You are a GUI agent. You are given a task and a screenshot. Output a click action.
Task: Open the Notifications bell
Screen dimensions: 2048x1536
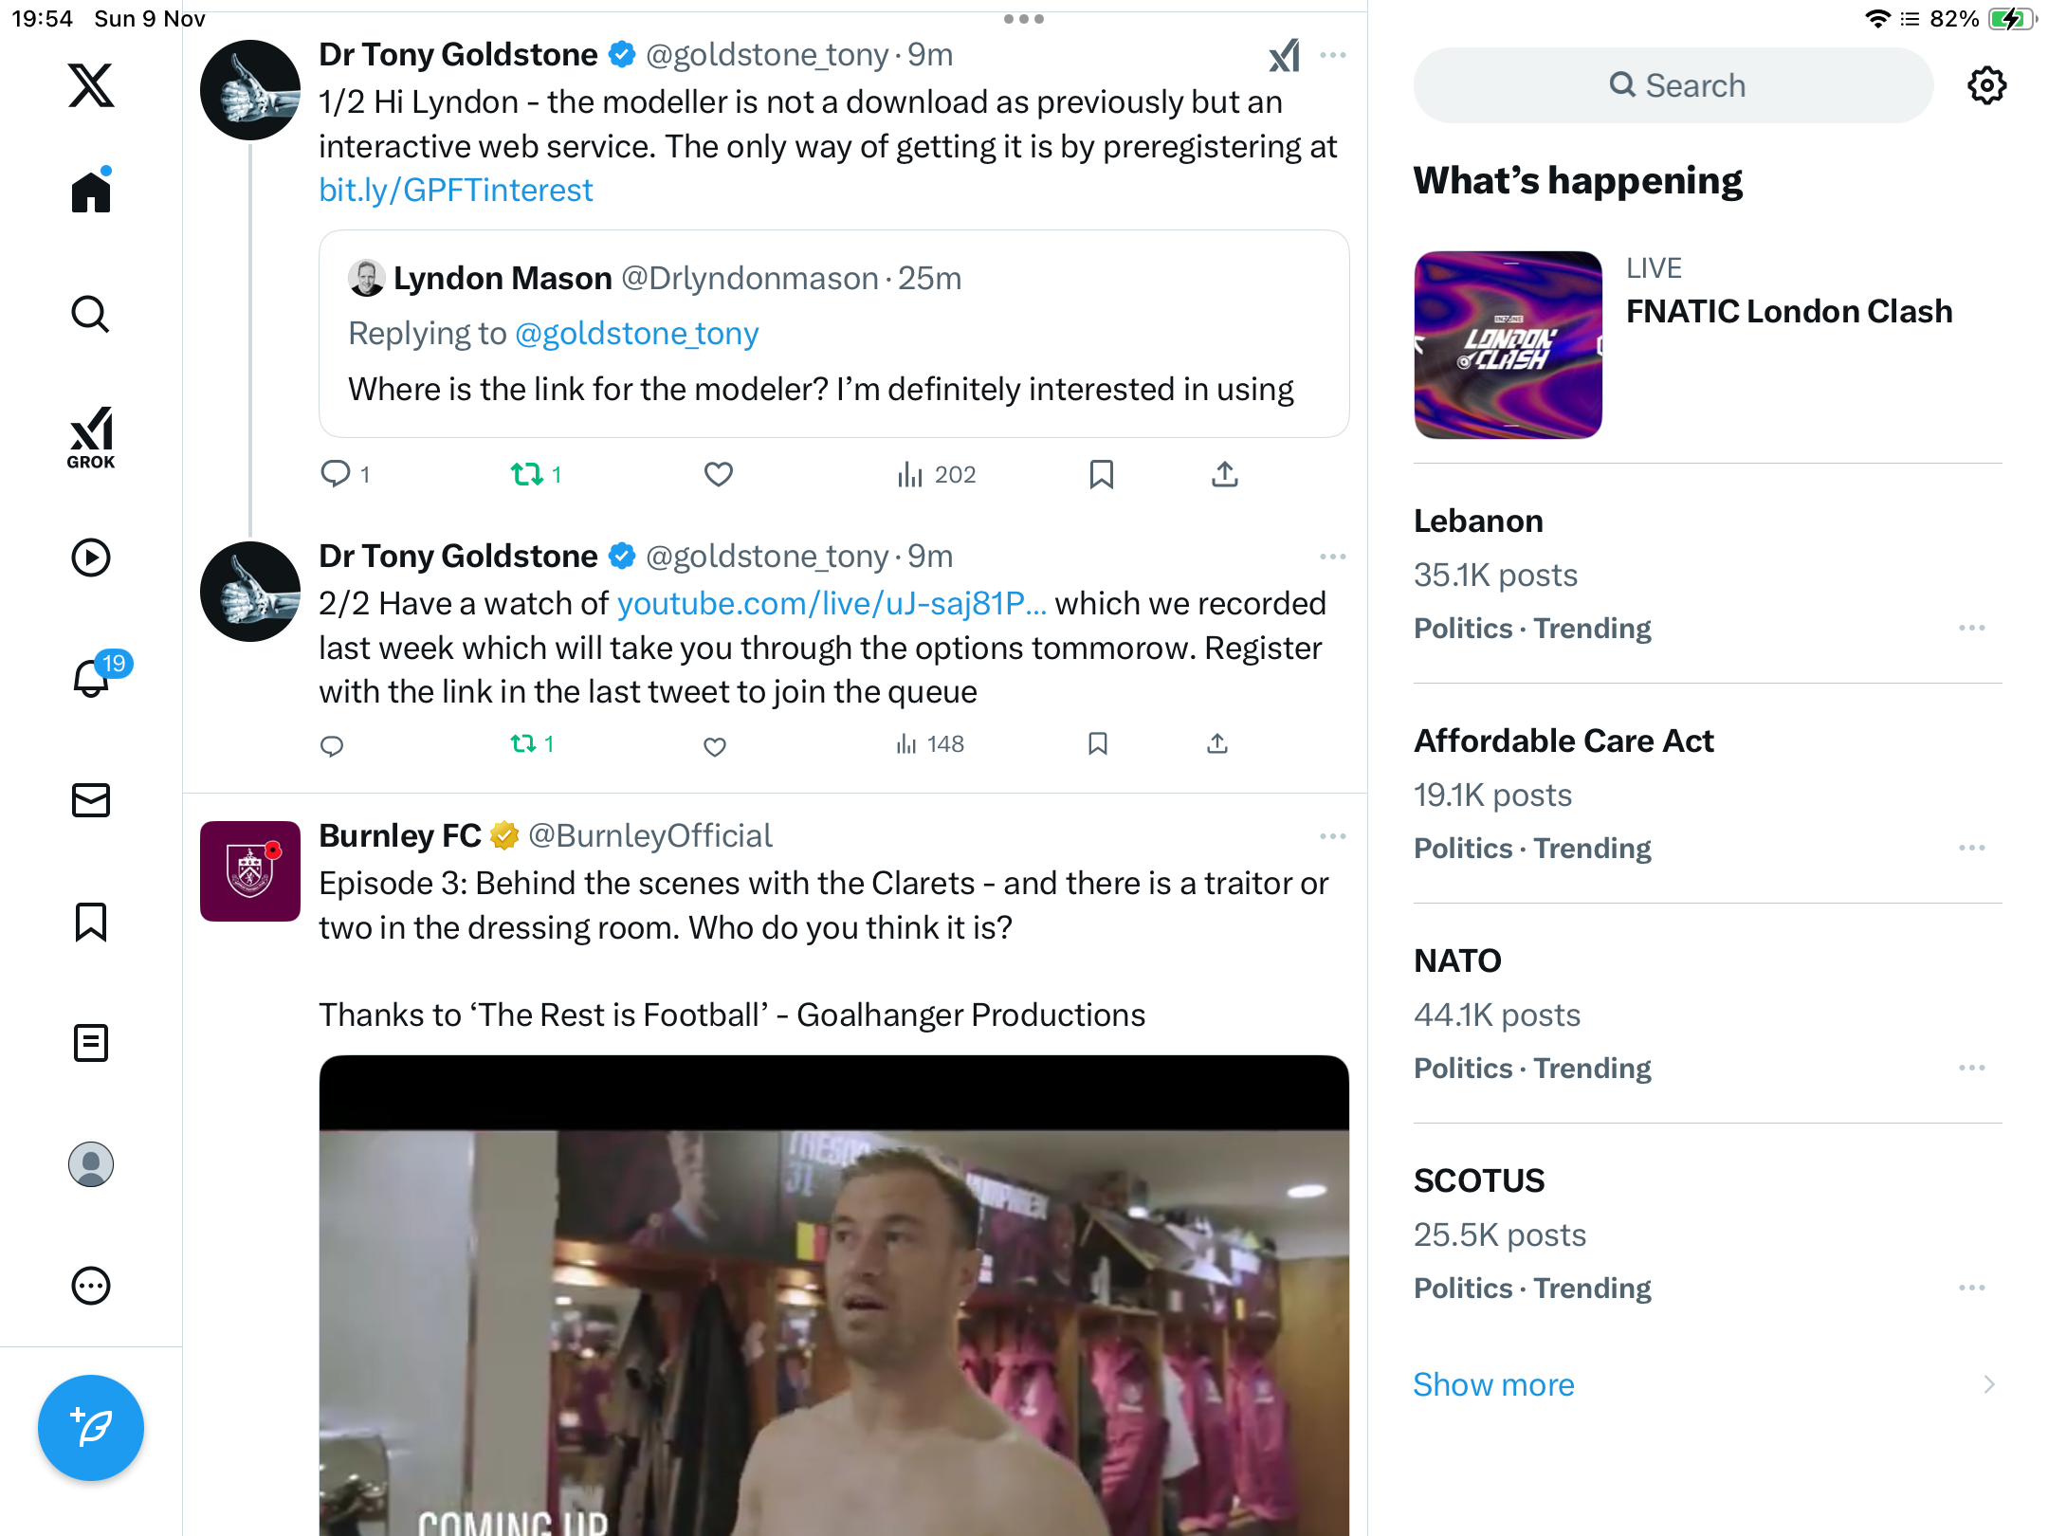click(x=91, y=678)
